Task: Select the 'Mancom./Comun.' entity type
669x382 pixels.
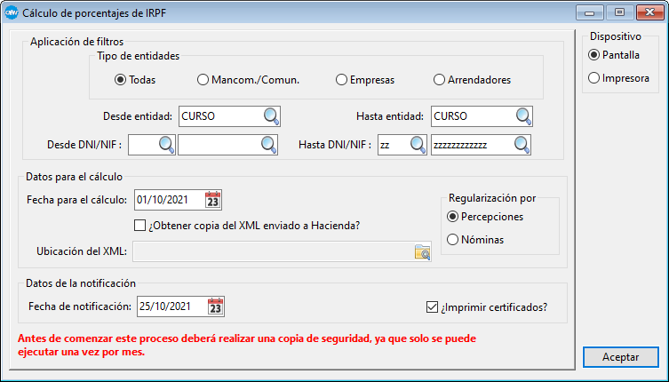Action: click(203, 80)
